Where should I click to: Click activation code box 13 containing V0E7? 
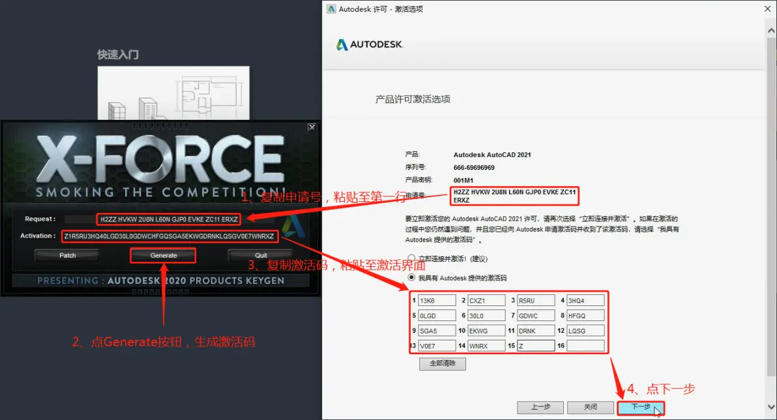point(437,346)
